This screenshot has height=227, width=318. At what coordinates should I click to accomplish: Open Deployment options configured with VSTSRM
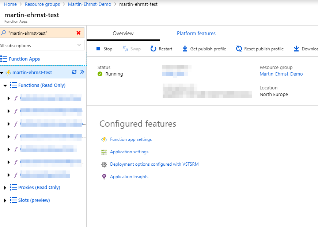(x=154, y=164)
